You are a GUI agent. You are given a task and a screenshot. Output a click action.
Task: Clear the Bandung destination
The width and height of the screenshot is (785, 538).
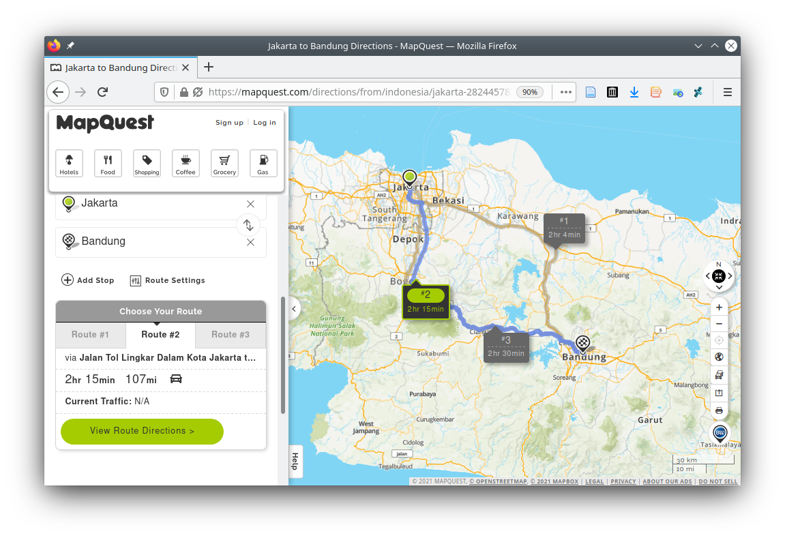250,242
